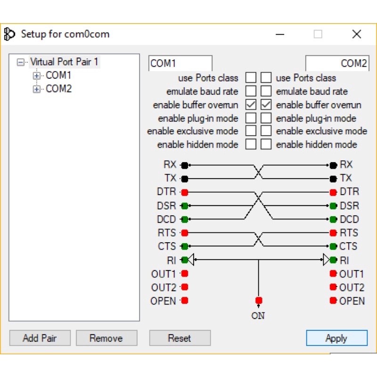Screen dimensions: 377x377
Task: Click COM1's green DCD pin dot
Action: (185, 219)
